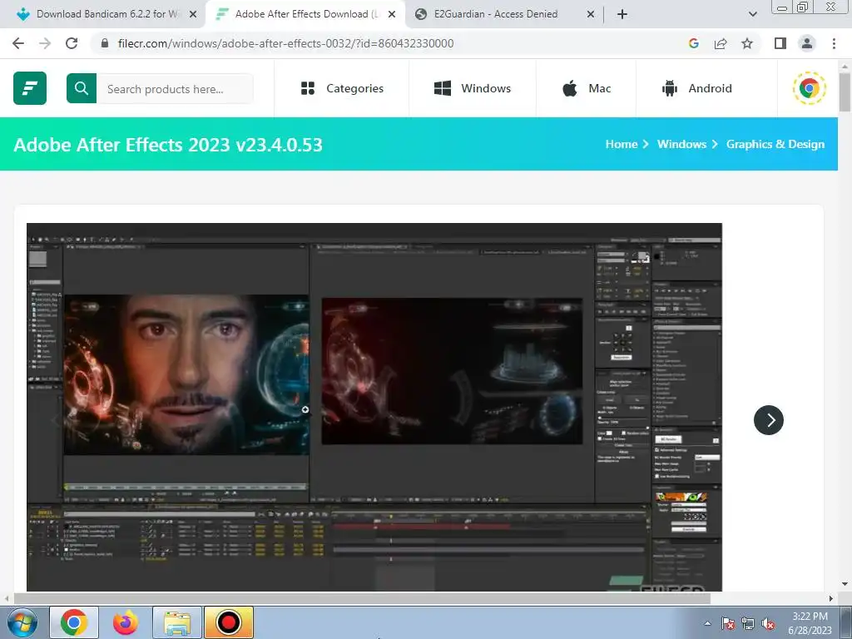Focus the Search products input field
The width and height of the screenshot is (852, 639).
click(175, 88)
